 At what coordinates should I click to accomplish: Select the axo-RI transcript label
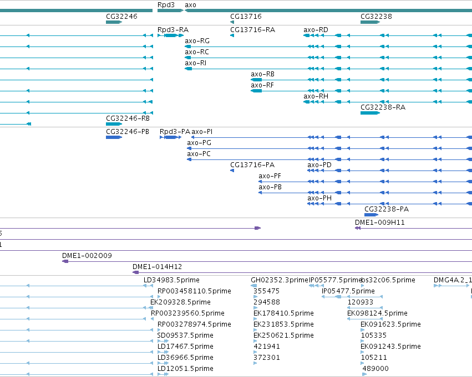(196, 63)
